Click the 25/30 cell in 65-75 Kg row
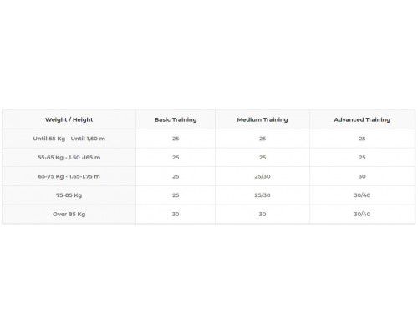418x334 pixels. coord(263,176)
